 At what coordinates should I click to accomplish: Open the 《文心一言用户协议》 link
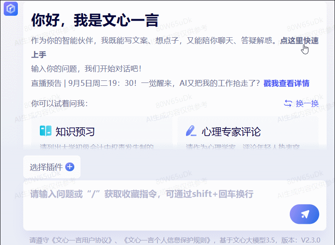coord(82,240)
